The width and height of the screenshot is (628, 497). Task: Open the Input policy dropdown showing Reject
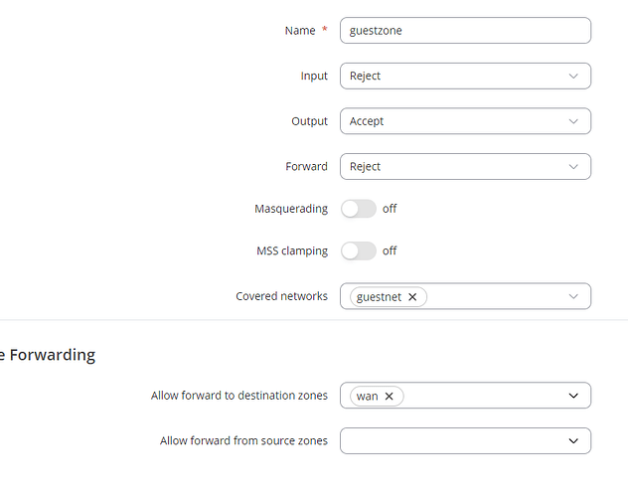pos(465,77)
